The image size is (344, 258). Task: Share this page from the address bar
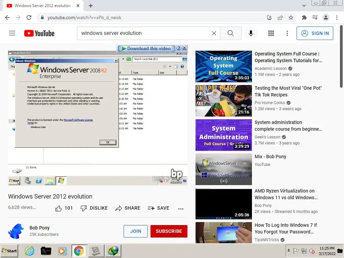tap(280, 17)
